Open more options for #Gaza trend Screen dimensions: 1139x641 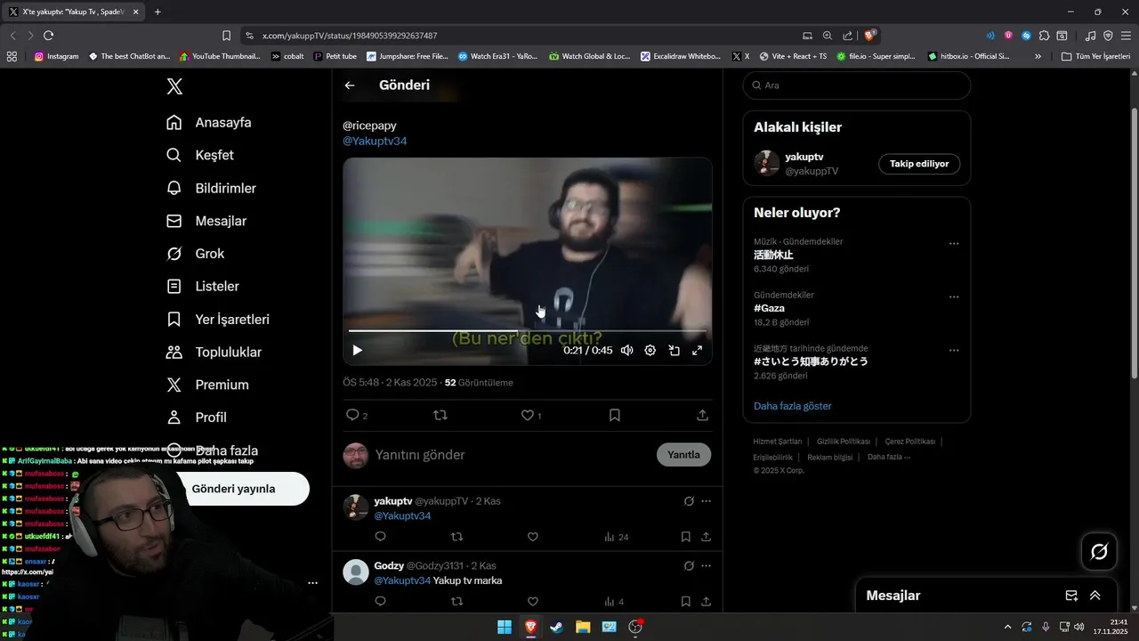pyautogui.click(x=954, y=297)
